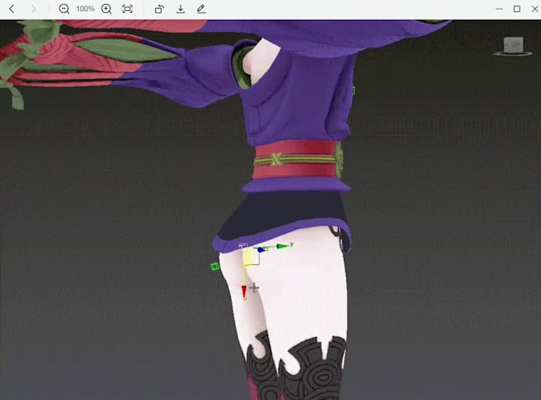This screenshot has width=541, height=400.
Task: Maximize the viewer window
Action: click(x=517, y=9)
